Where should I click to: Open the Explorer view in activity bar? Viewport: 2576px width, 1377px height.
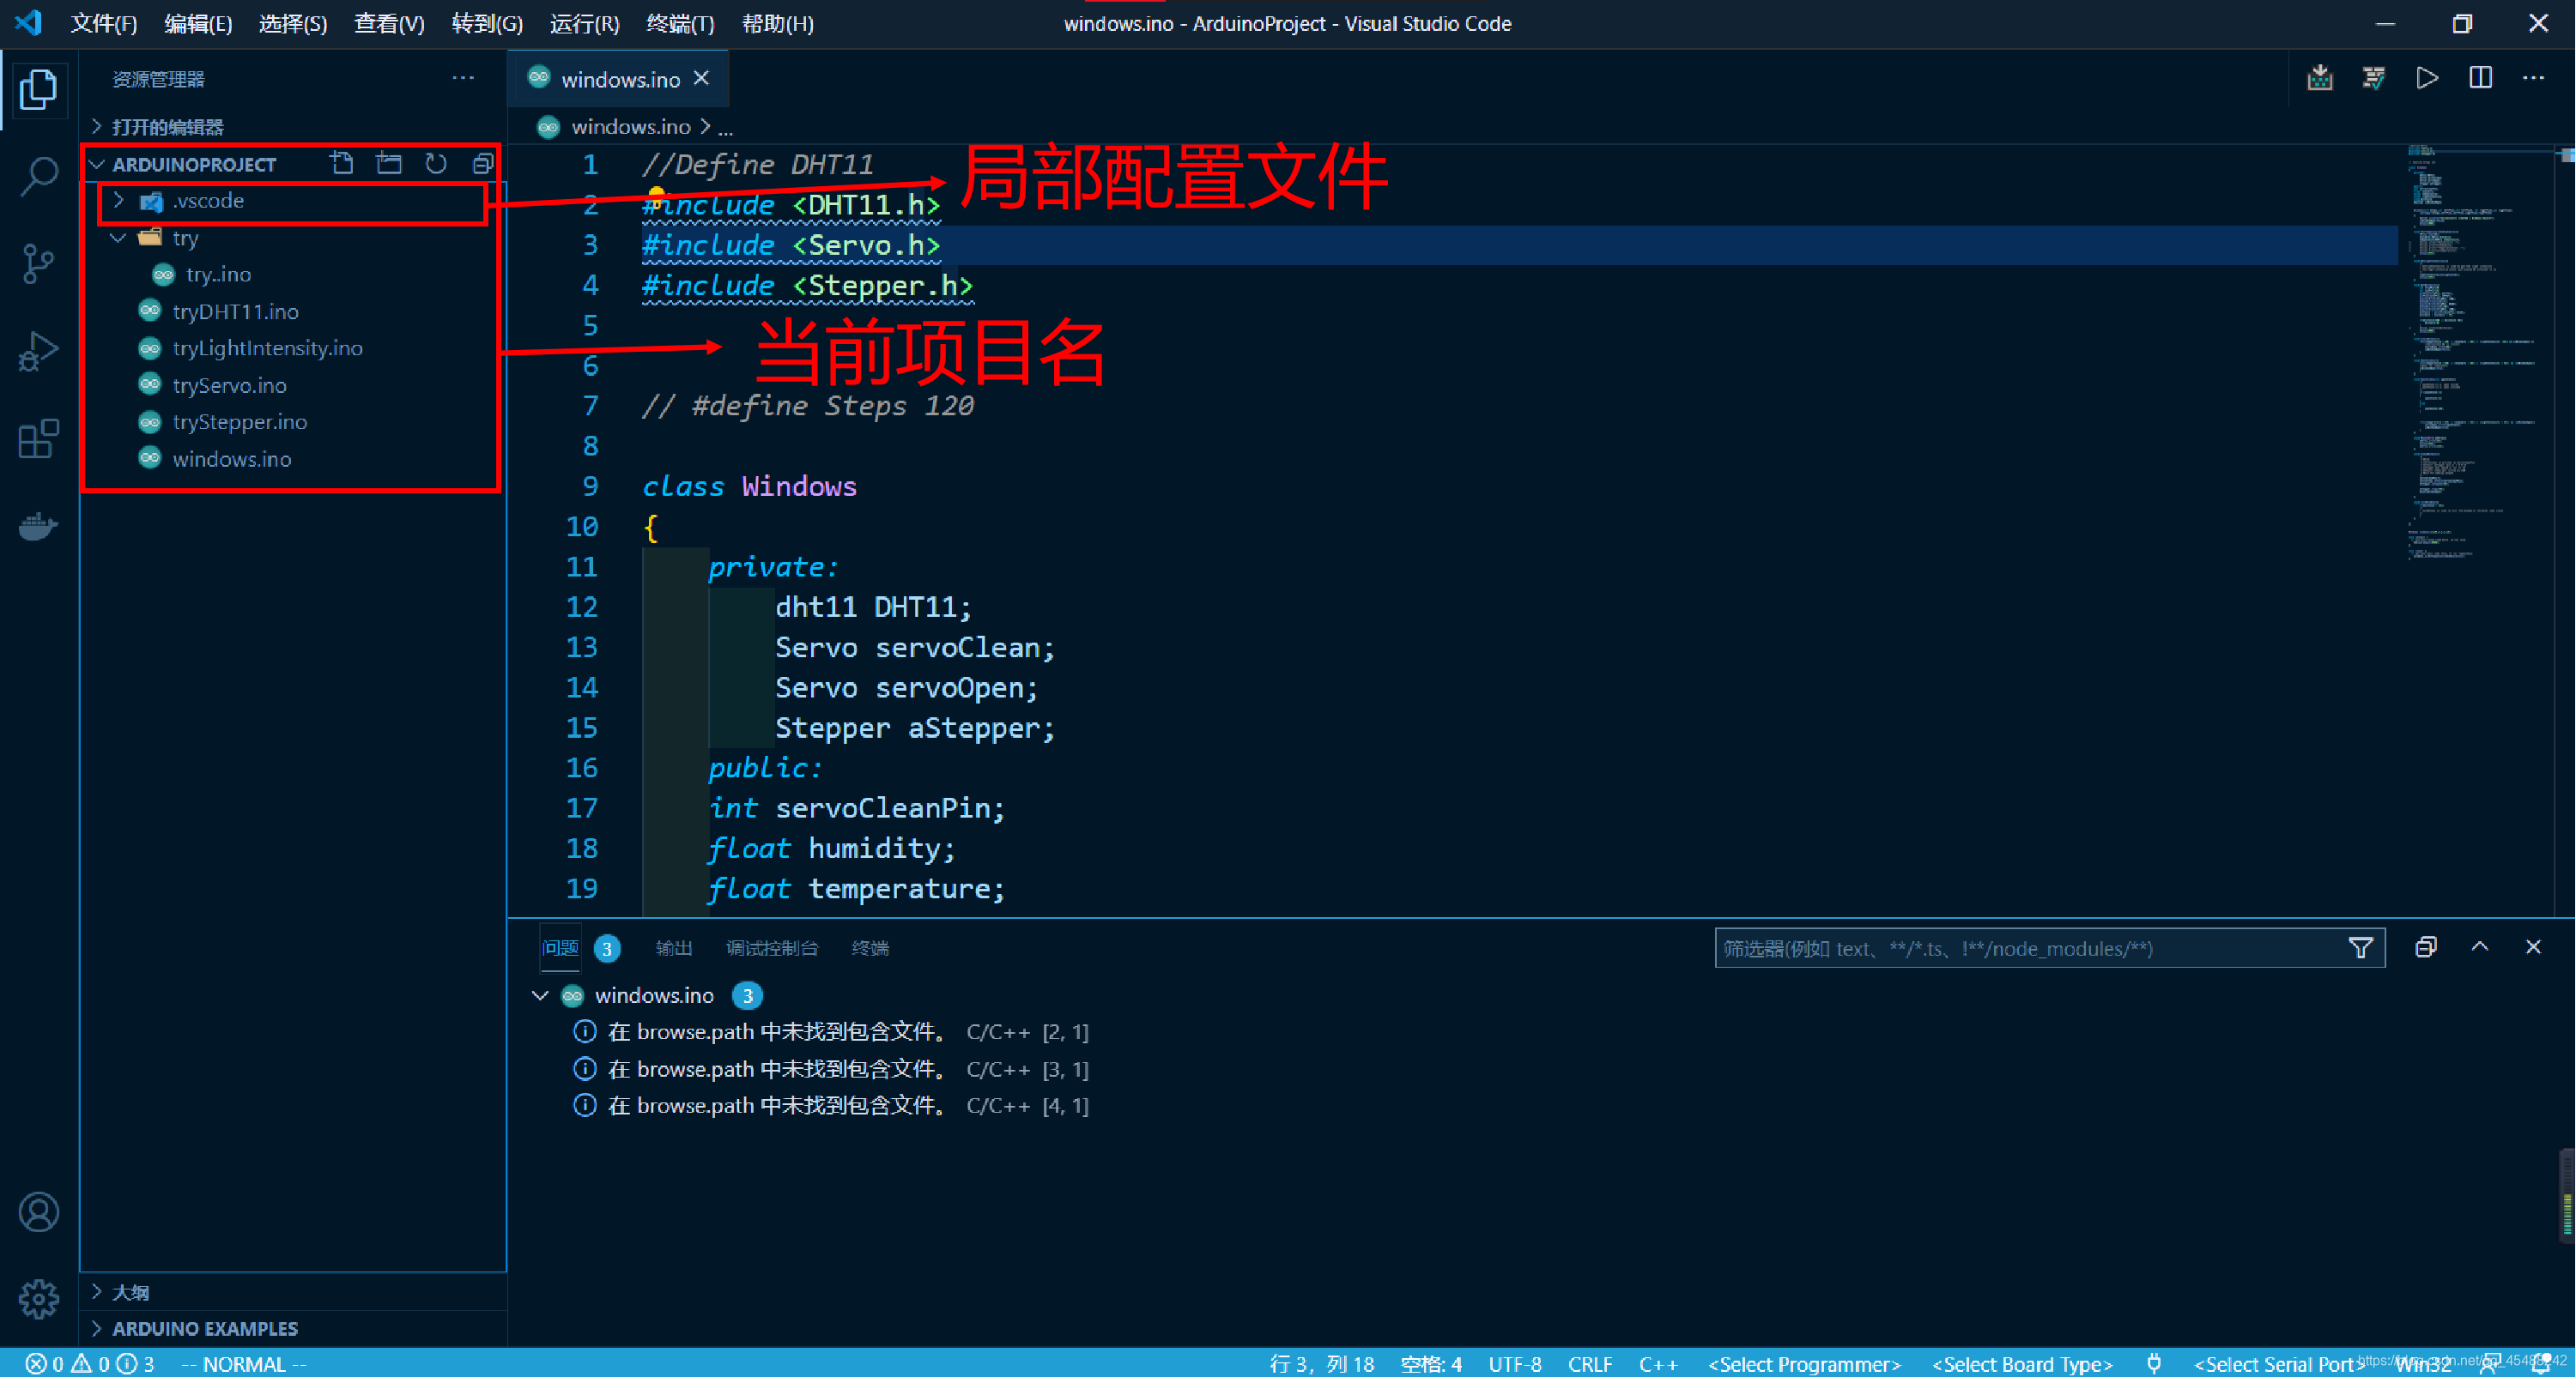(x=38, y=90)
